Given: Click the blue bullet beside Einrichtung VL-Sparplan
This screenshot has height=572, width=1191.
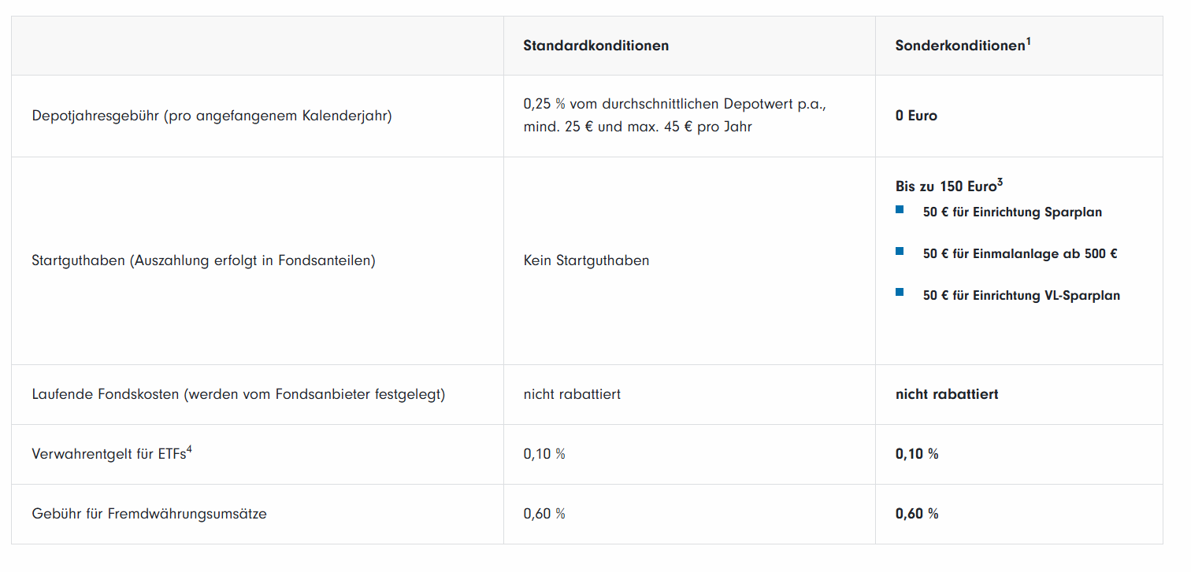Looking at the screenshot, I should (900, 293).
